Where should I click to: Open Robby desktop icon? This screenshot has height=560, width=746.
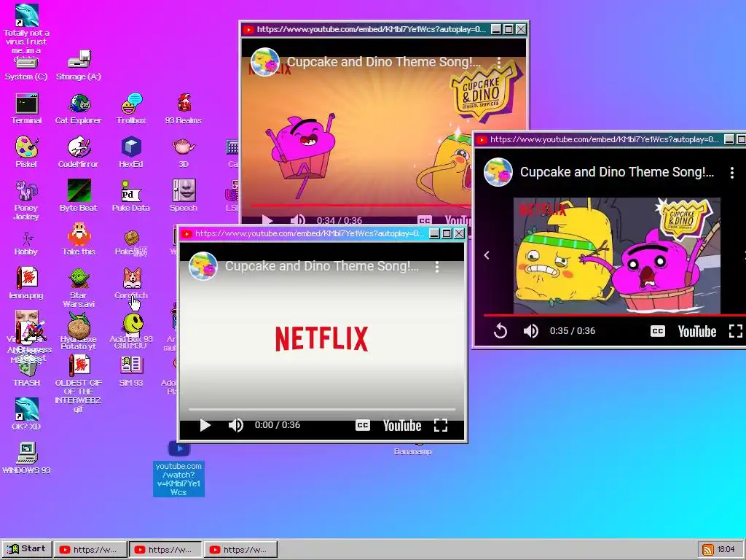pyautogui.click(x=27, y=244)
